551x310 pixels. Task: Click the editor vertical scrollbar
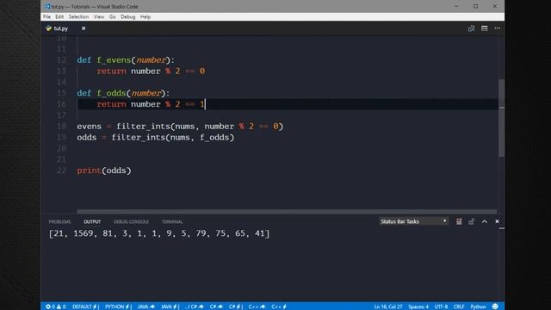coord(501,118)
